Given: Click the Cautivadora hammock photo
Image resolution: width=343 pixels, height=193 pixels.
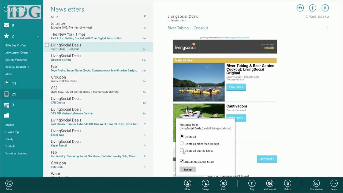Looking at the screenshot, I should click(x=199, y=111).
